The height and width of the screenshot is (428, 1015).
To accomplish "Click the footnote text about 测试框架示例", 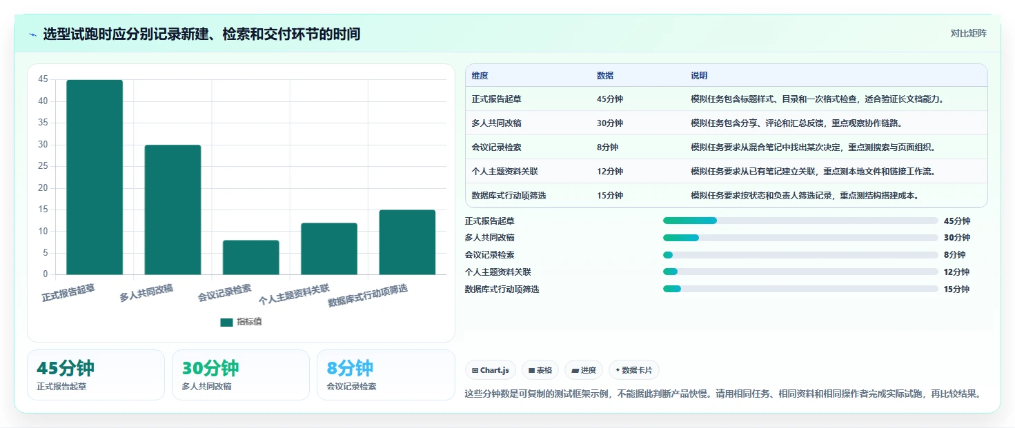I will pyautogui.click(x=723, y=394).
